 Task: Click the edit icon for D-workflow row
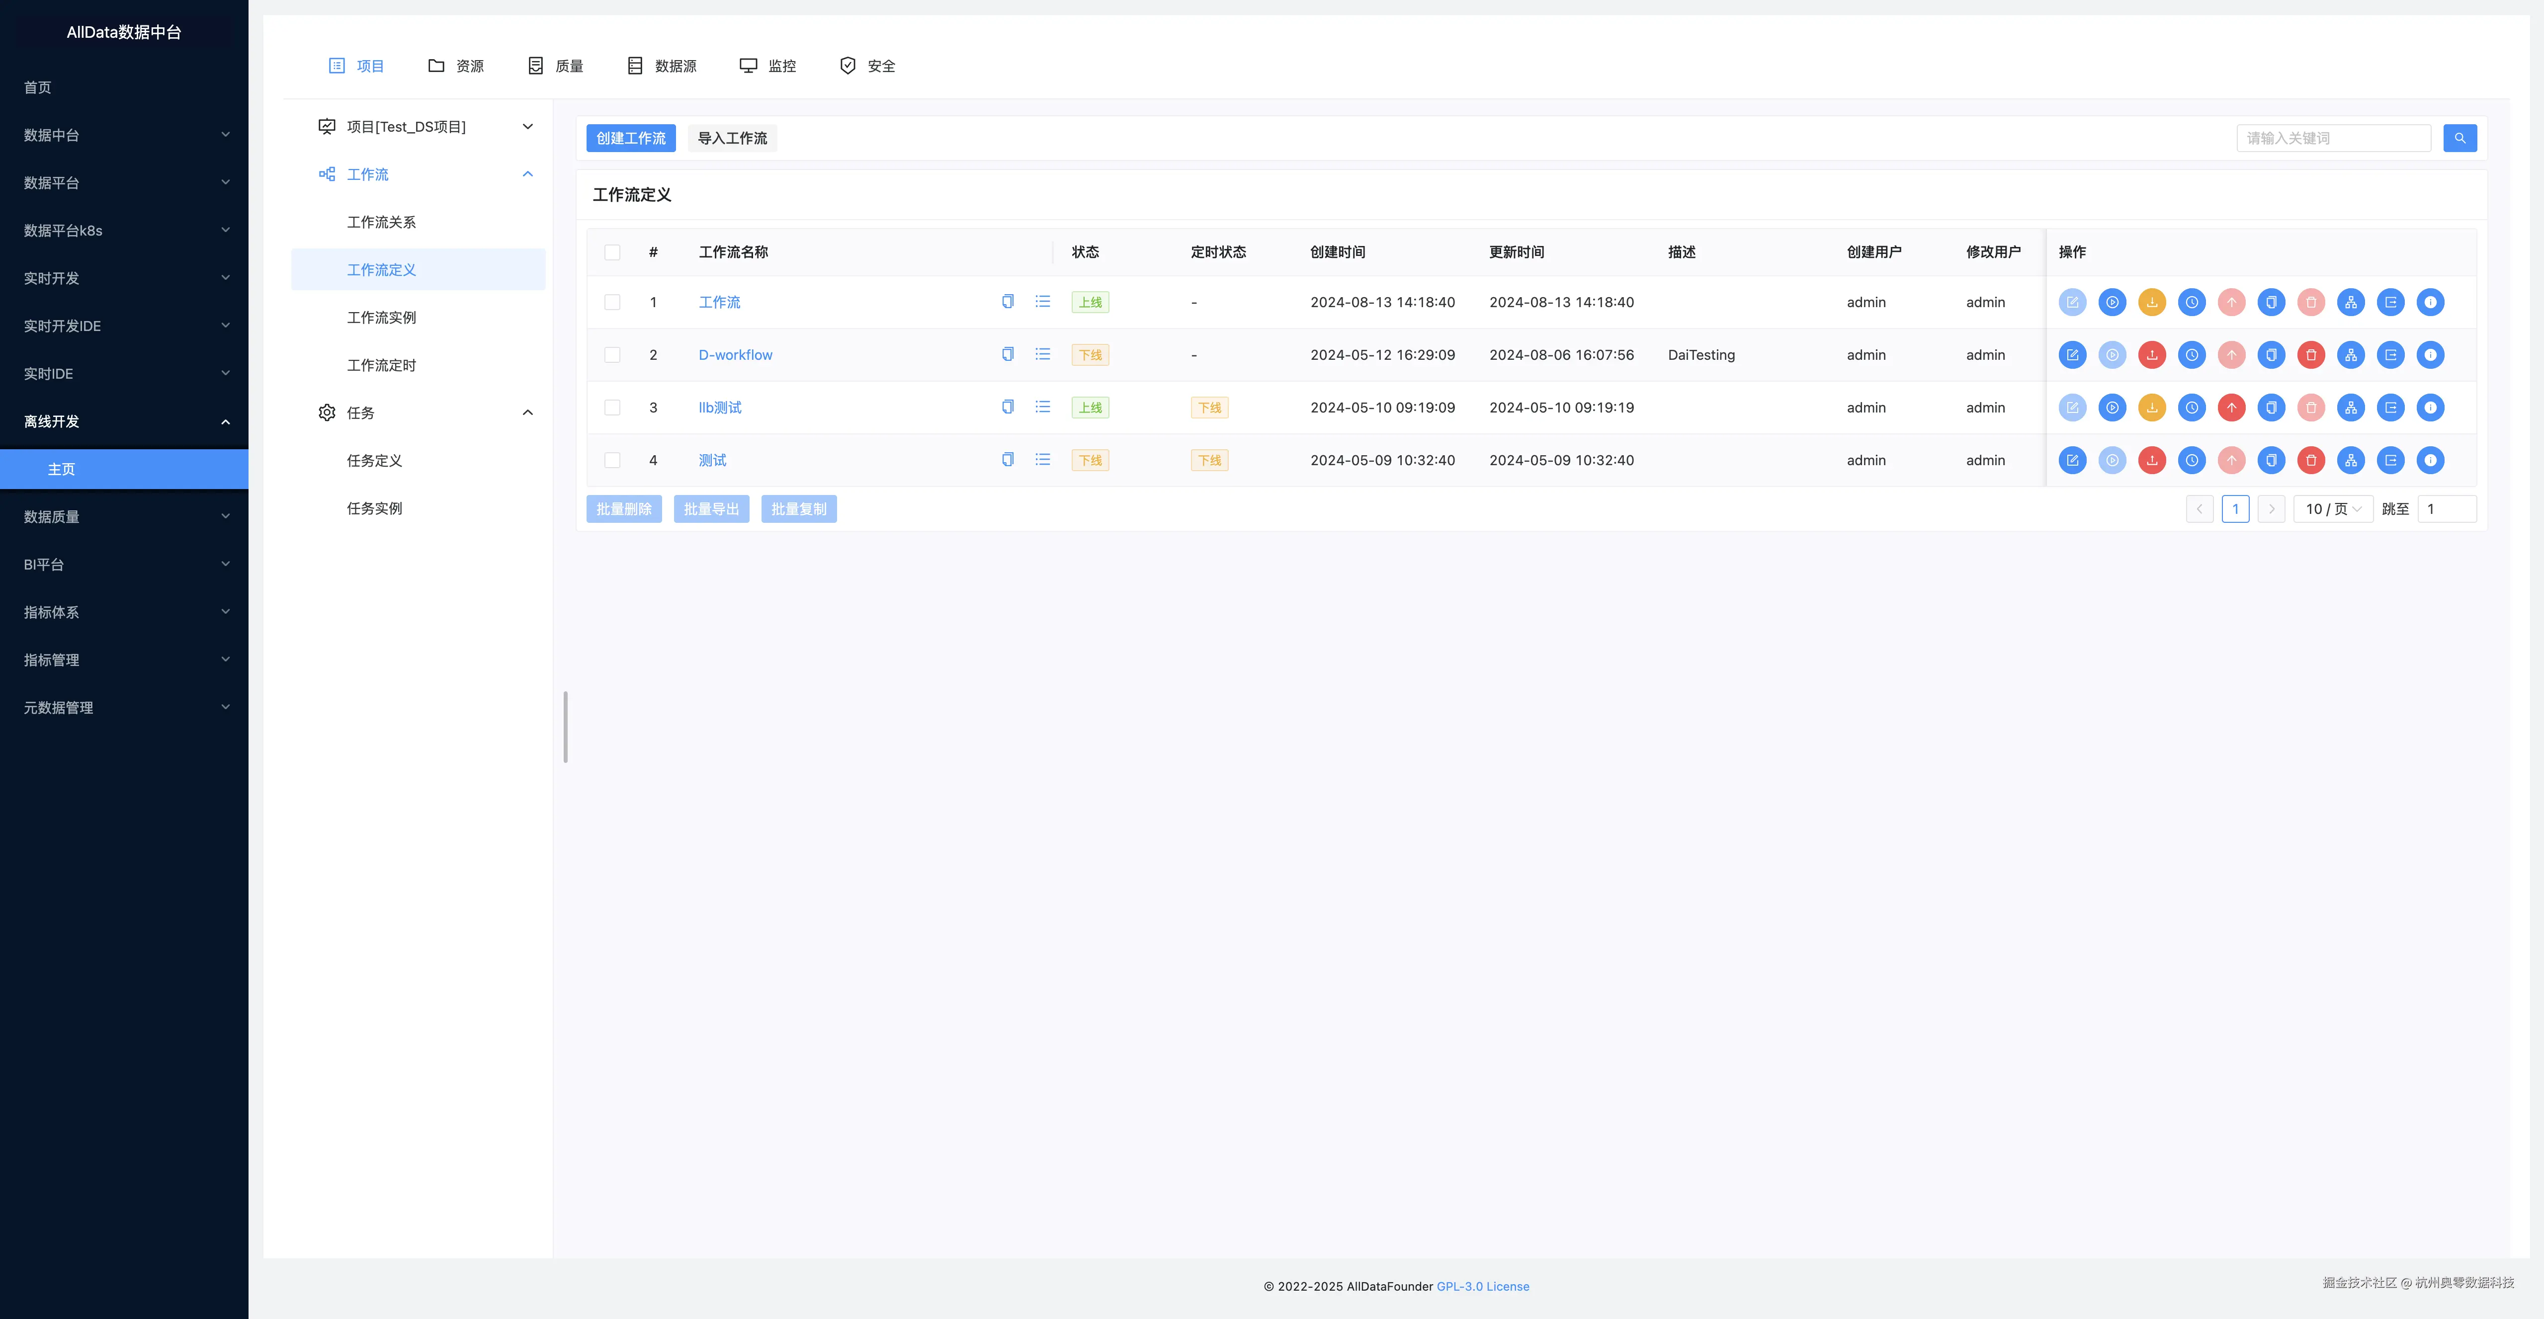pyautogui.click(x=2072, y=354)
